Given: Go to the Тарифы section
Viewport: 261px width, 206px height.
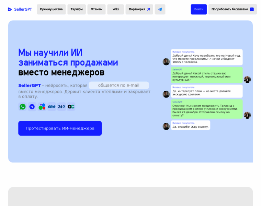Looking at the screenshot, I should (77, 9).
